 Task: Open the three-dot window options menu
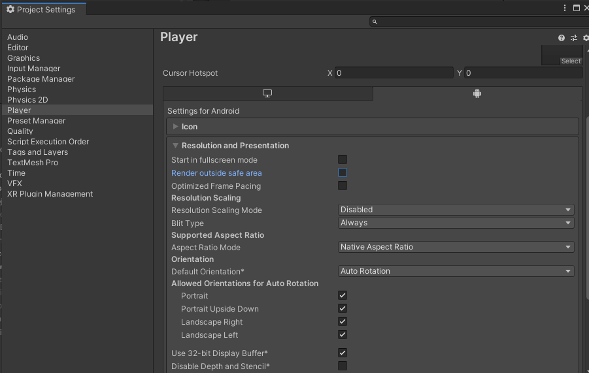pos(565,8)
